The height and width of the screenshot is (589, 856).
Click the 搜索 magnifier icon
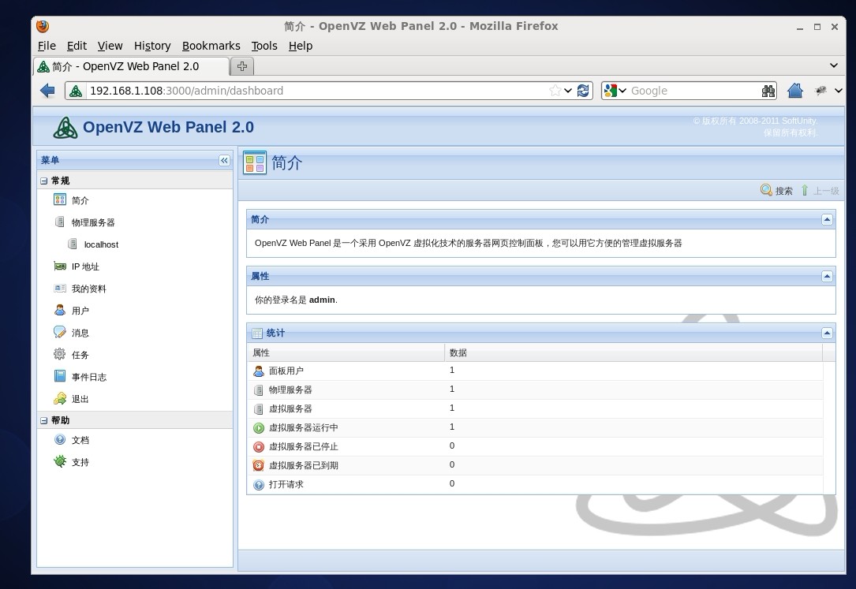(767, 190)
